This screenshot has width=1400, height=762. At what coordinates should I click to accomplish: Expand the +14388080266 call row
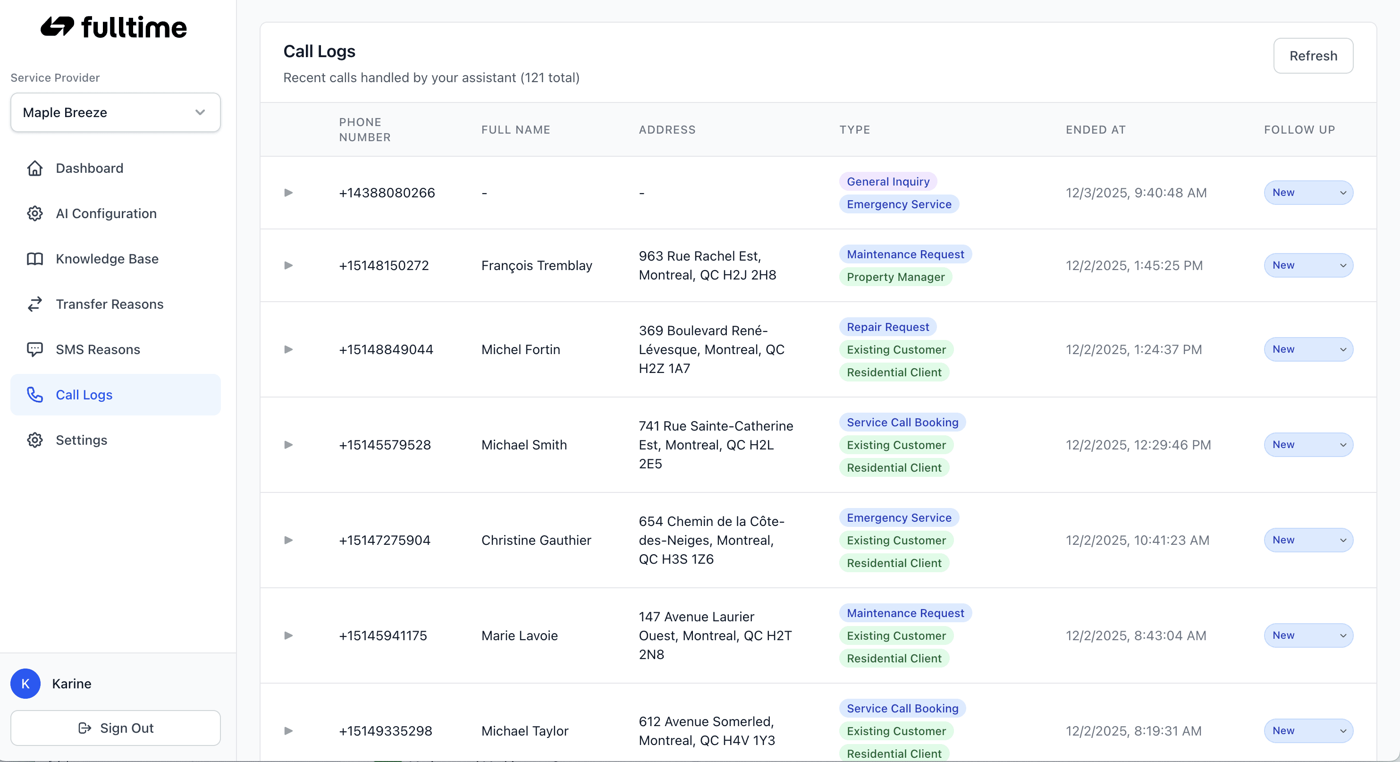(288, 193)
